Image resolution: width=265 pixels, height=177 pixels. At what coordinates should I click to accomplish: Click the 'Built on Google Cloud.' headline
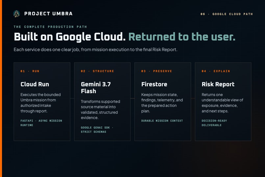[70, 37]
